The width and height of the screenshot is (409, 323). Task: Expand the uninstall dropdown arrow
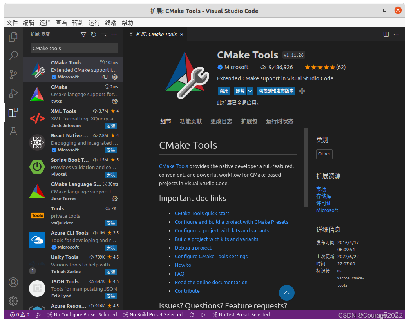tap(250, 91)
